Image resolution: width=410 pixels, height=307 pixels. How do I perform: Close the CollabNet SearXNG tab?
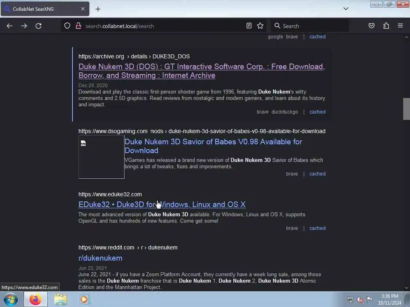pyautogui.click(x=82, y=9)
